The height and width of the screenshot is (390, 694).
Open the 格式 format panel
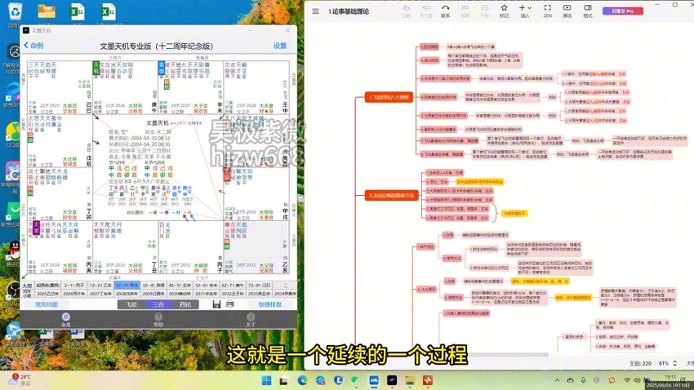[588, 11]
